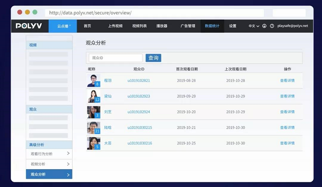Click viewer ID u10191030216
The image size is (322, 187).
pos(140,143)
